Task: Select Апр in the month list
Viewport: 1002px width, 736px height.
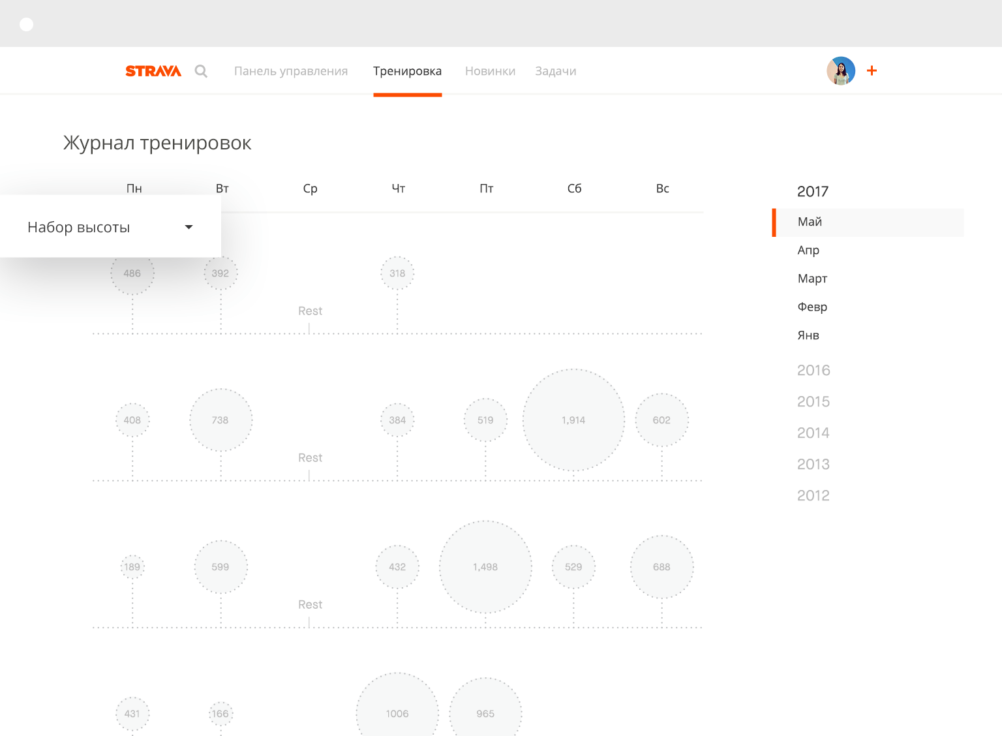Action: click(808, 250)
